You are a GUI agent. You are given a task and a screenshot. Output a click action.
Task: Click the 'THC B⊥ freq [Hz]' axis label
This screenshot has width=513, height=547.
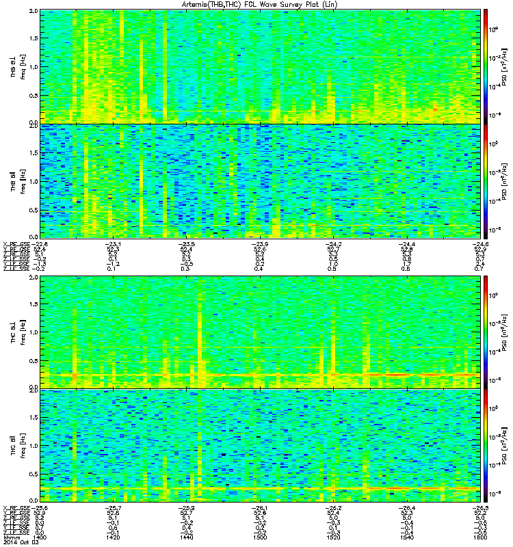18,332
